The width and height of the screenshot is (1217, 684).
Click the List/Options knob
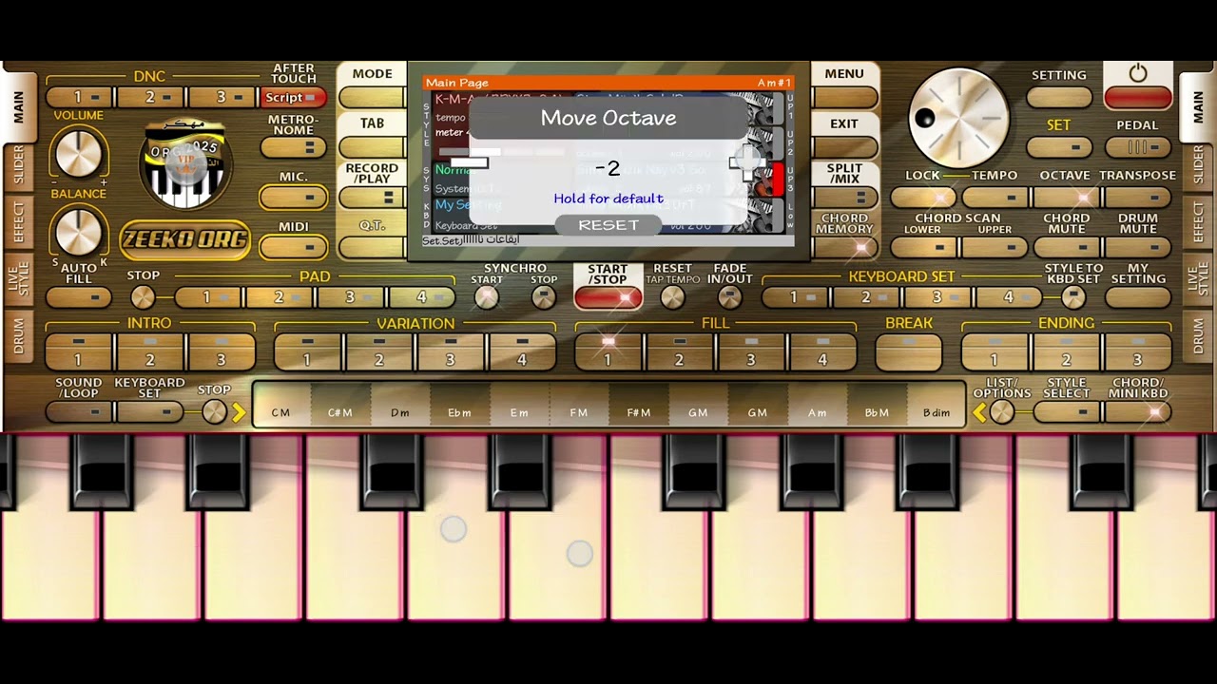pos(1001,411)
